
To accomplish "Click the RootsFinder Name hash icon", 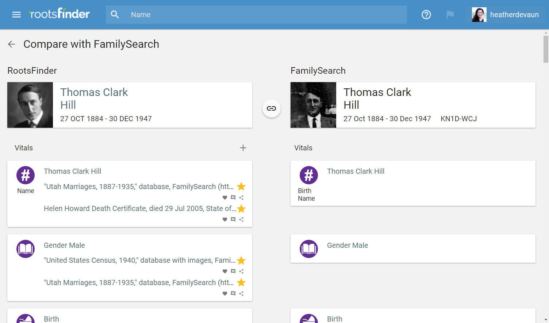I will click(x=26, y=176).
